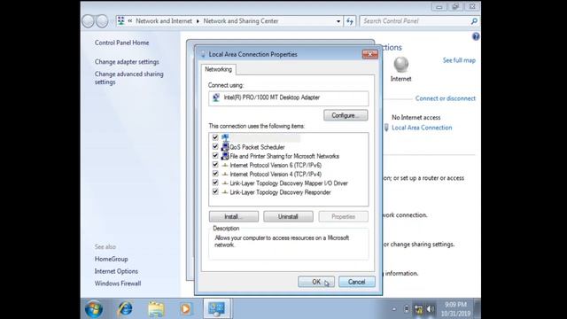Click the See full map link
This screenshot has height=319, width=567.
click(x=459, y=60)
